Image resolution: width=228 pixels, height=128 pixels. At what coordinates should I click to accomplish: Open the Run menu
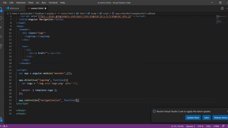[43, 2]
